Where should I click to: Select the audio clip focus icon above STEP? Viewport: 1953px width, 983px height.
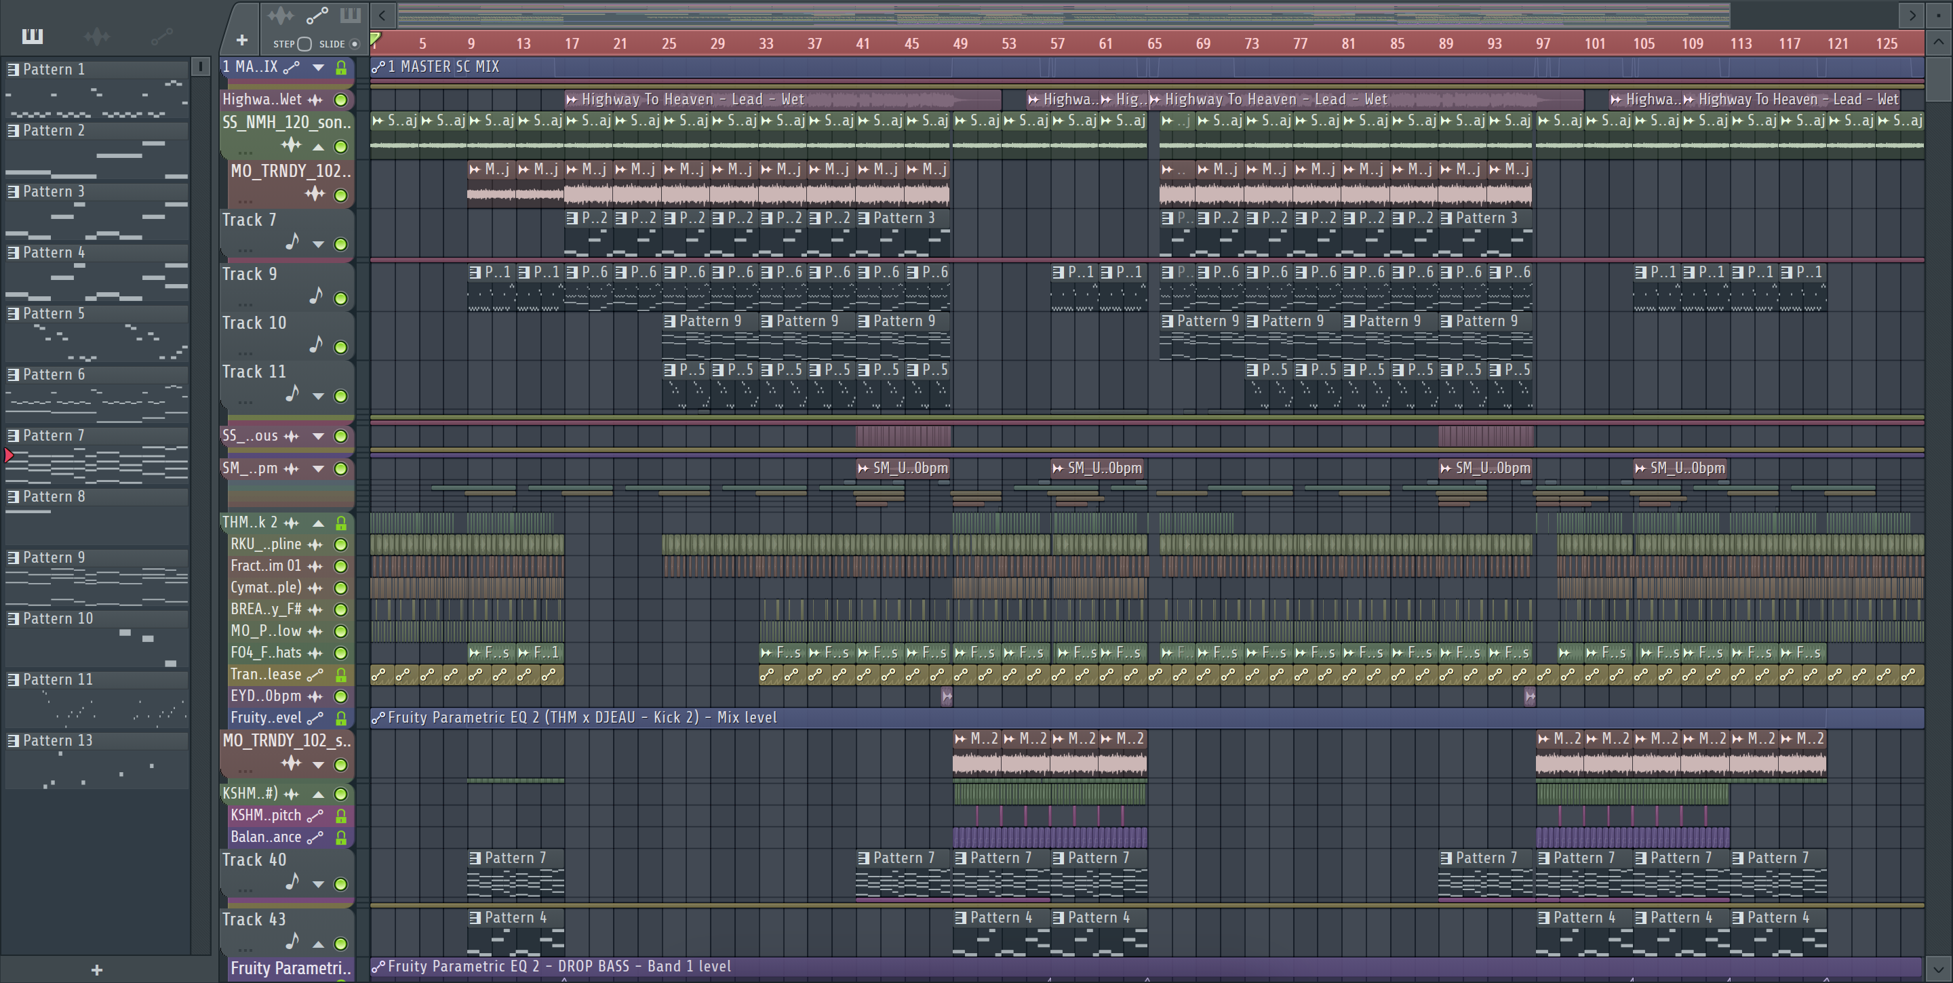280,15
